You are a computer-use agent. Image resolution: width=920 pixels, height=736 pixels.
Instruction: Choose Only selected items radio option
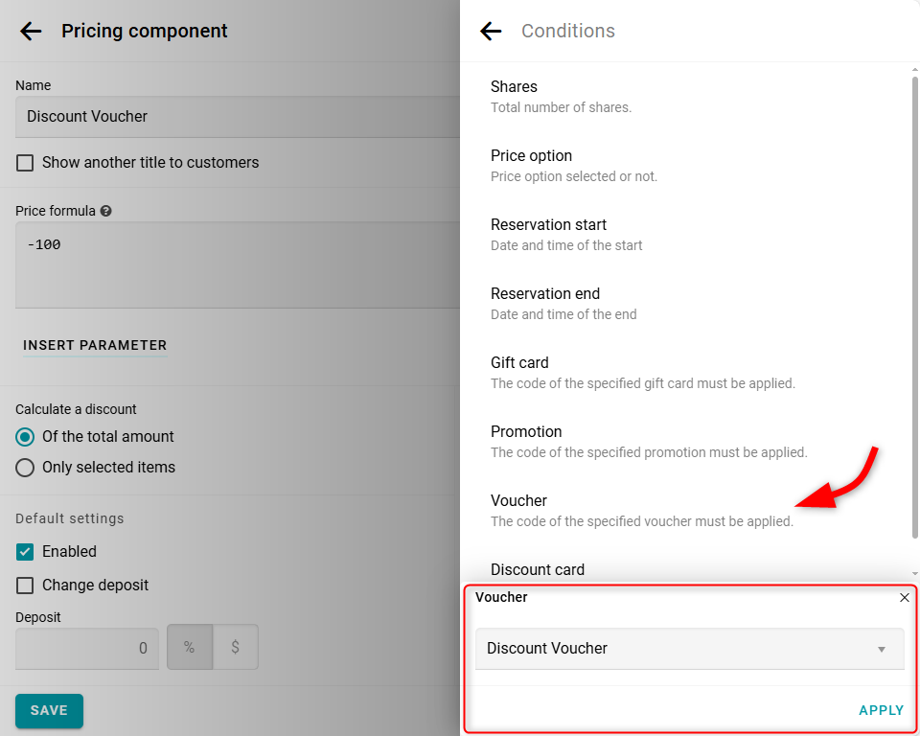point(25,468)
